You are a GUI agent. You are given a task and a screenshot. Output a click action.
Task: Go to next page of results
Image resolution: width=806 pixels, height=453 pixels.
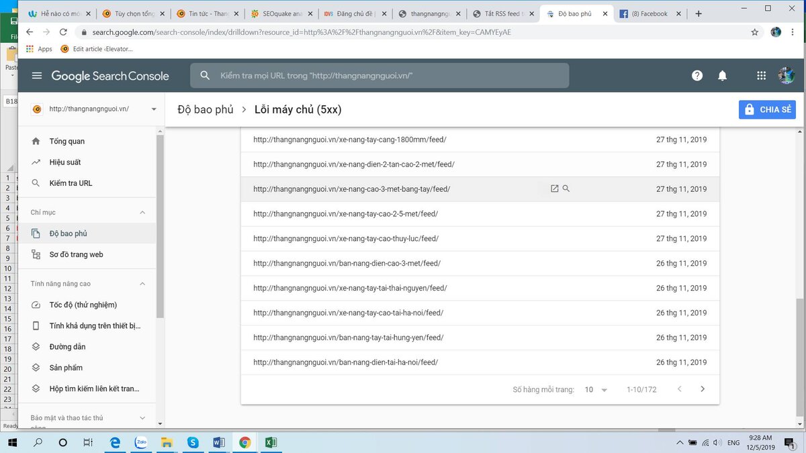(x=703, y=389)
